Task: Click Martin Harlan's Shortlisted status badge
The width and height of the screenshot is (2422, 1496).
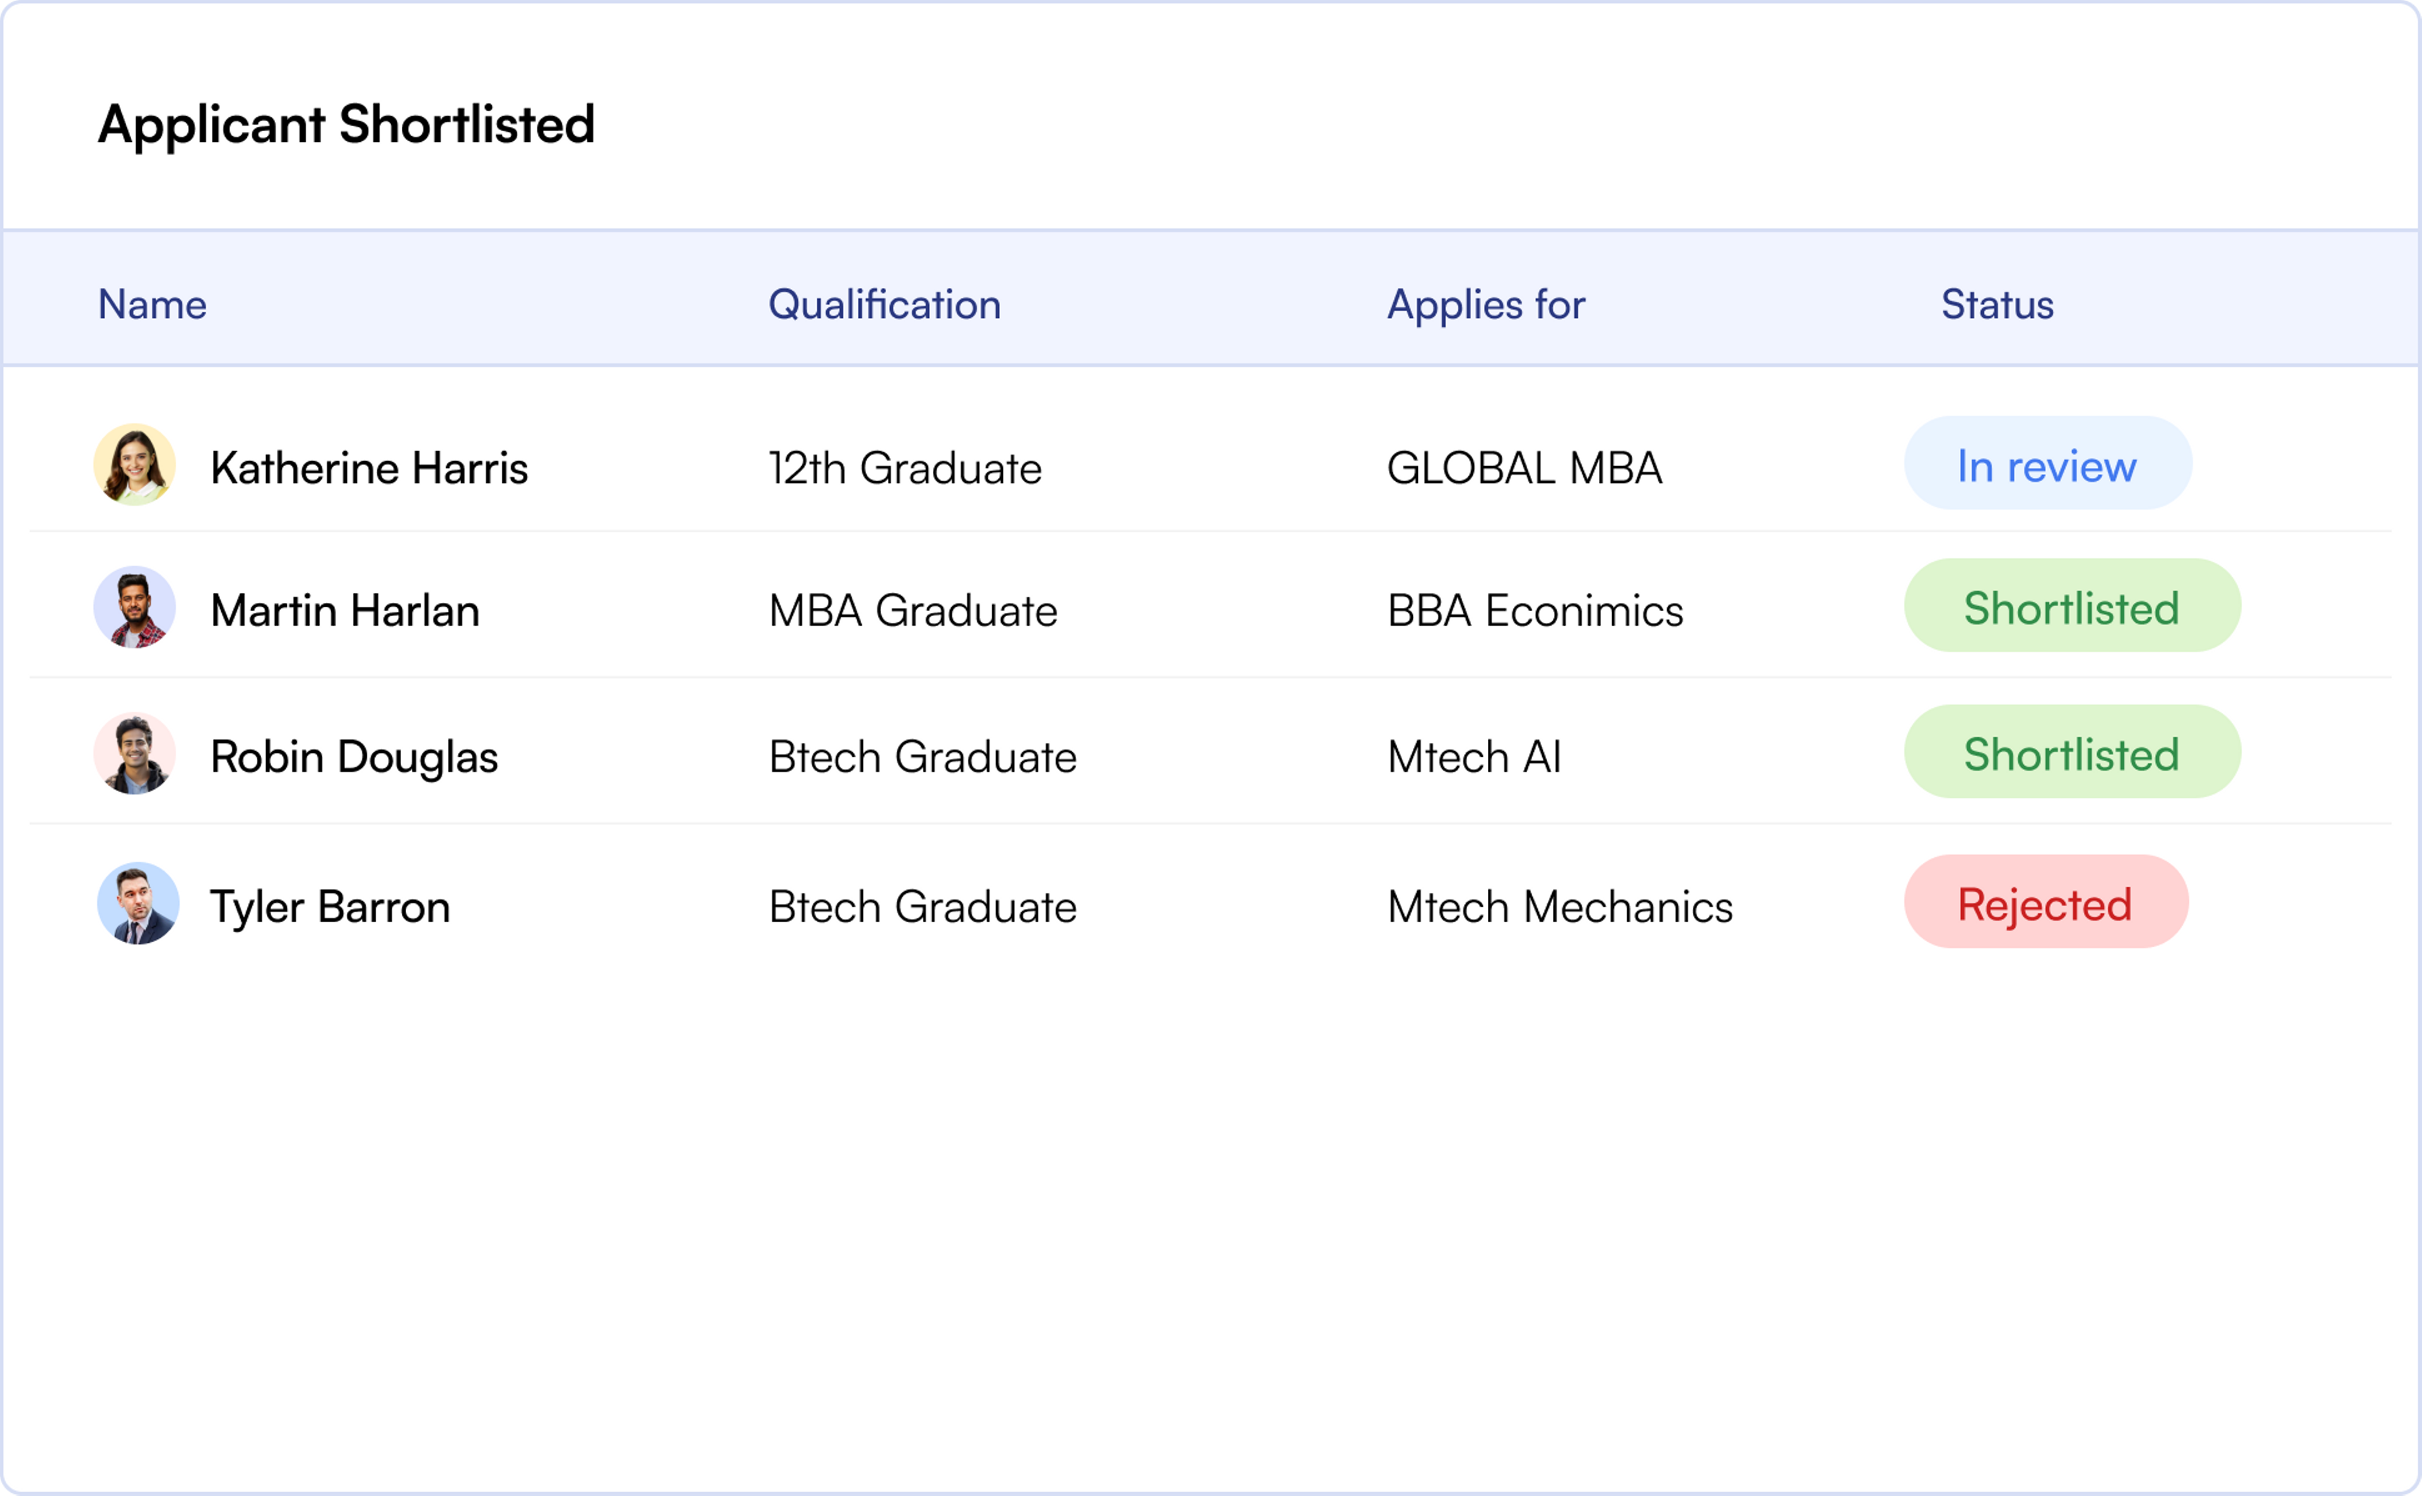Action: coord(2073,605)
